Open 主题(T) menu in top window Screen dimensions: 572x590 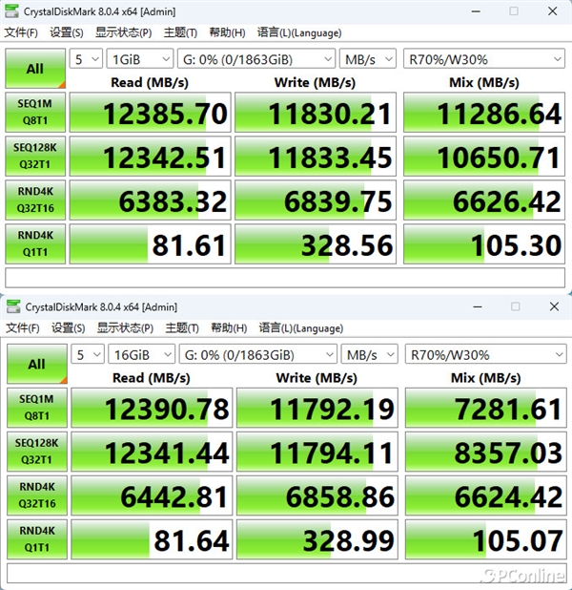coord(180,32)
